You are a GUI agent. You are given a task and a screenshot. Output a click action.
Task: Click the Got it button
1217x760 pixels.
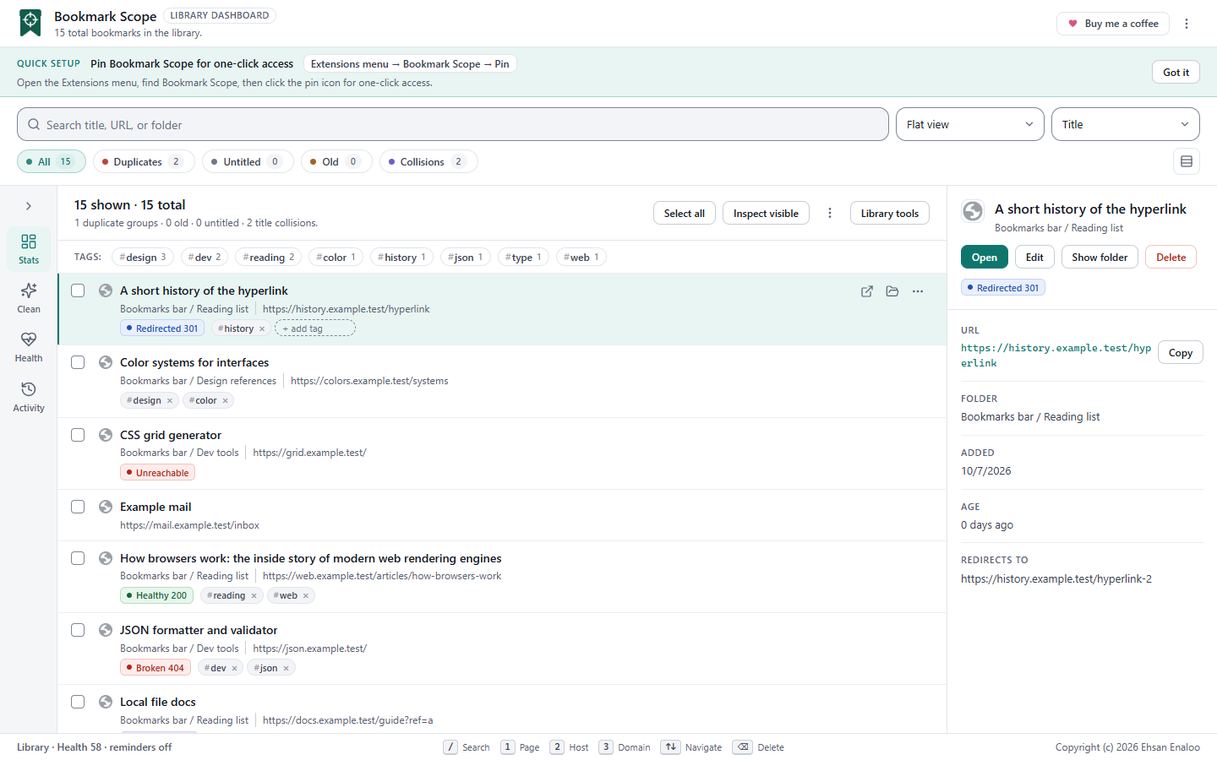1176,72
